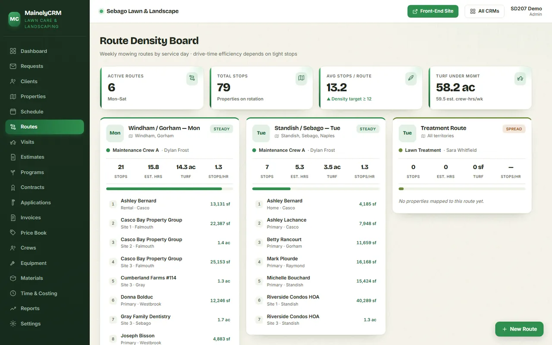Click the Applications sprayer icon
This screenshot has width=552, height=345.
13,202
